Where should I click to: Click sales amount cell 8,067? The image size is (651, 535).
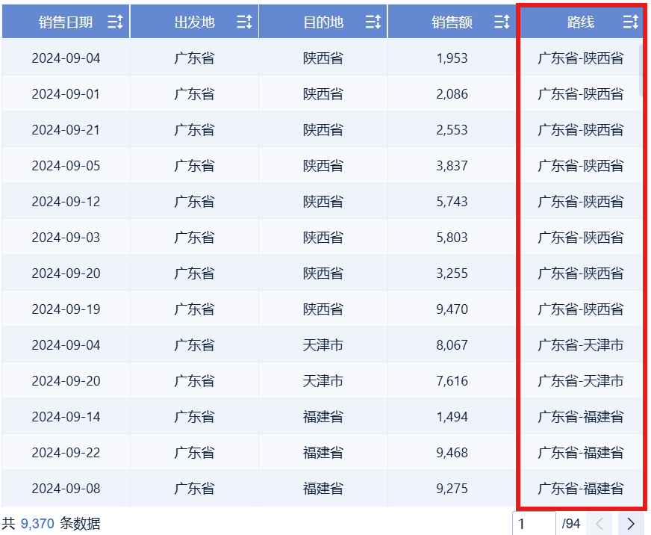click(x=452, y=345)
